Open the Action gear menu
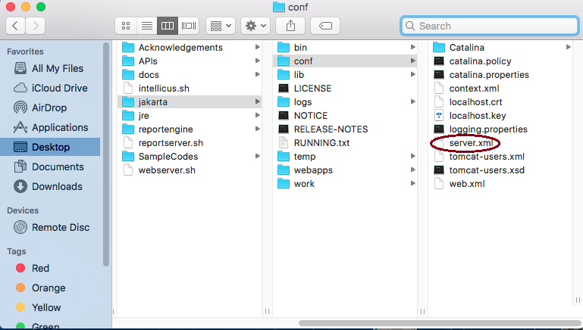583x330 pixels. (x=255, y=26)
